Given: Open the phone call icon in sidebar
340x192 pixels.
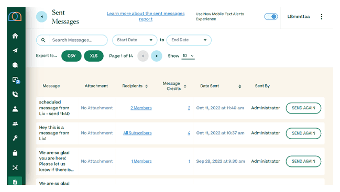Looking at the screenshot, I should pos(15,94).
